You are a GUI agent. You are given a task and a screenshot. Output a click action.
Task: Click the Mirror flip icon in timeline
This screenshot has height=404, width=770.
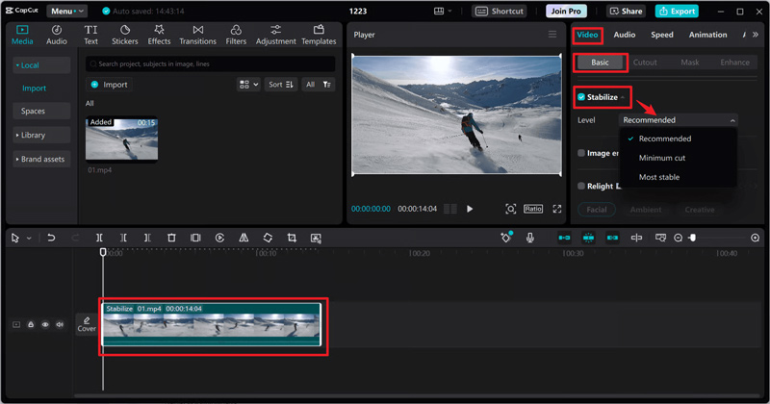[244, 238]
